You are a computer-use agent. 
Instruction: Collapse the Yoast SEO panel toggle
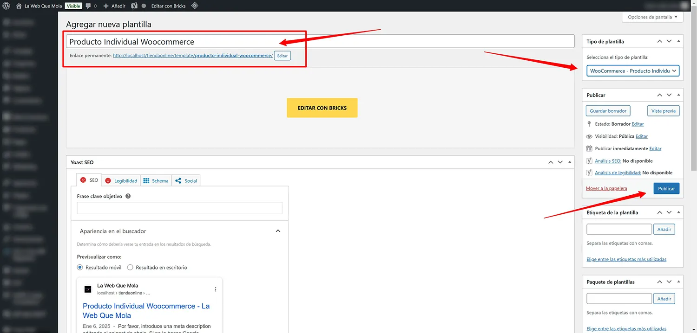pos(569,162)
